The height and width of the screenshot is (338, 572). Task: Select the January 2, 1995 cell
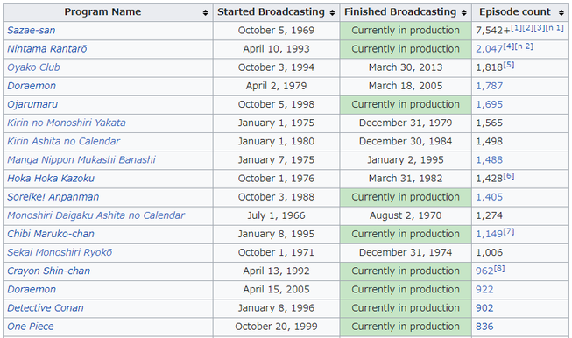406,160
